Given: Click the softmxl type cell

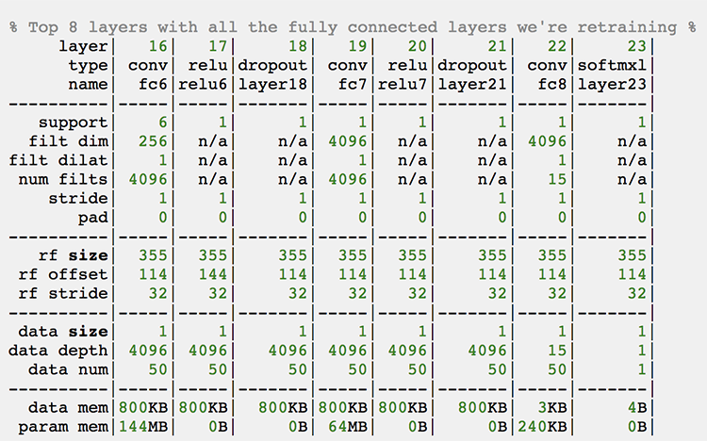Looking at the screenshot, I should click(613, 66).
